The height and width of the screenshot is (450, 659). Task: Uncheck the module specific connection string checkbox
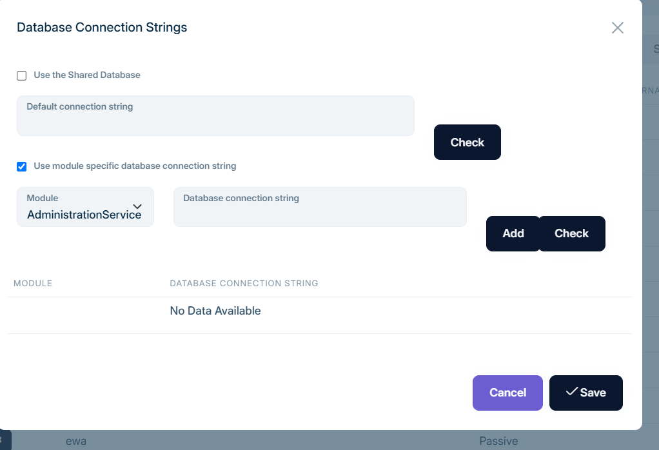click(x=22, y=166)
